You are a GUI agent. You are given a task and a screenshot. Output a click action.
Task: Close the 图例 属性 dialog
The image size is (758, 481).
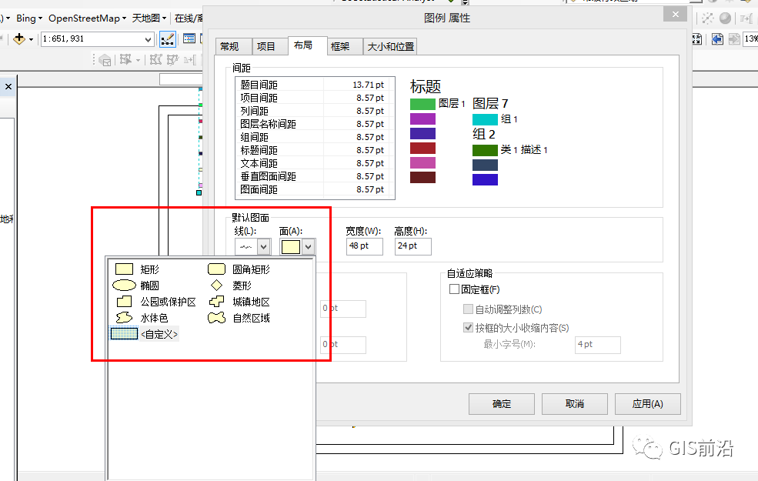click(x=676, y=15)
